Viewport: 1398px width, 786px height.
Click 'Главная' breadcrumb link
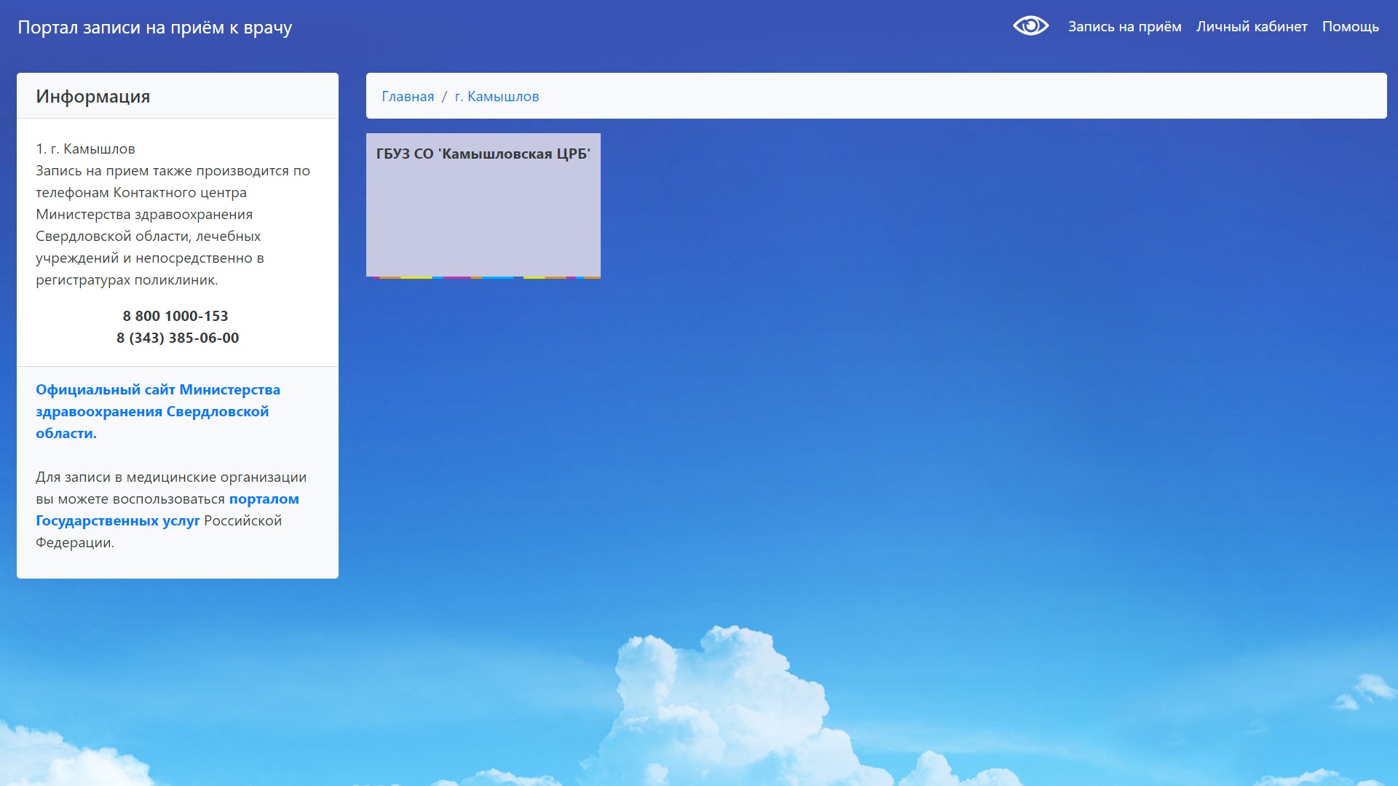coord(408,95)
